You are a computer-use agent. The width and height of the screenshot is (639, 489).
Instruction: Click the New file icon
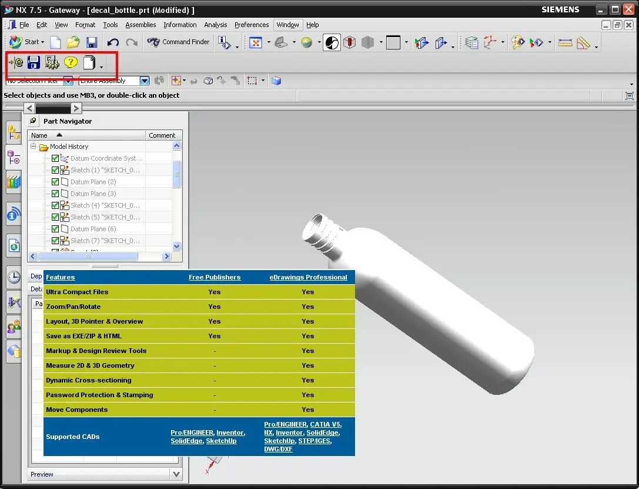(55, 42)
